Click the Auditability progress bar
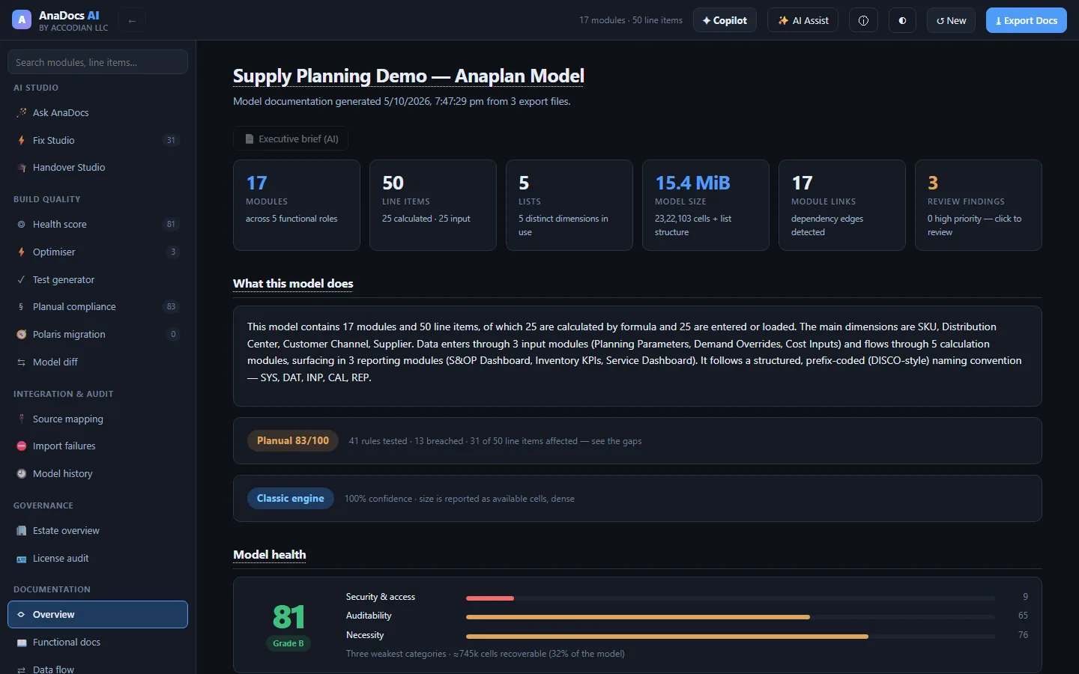The width and height of the screenshot is (1079, 674). (x=731, y=616)
